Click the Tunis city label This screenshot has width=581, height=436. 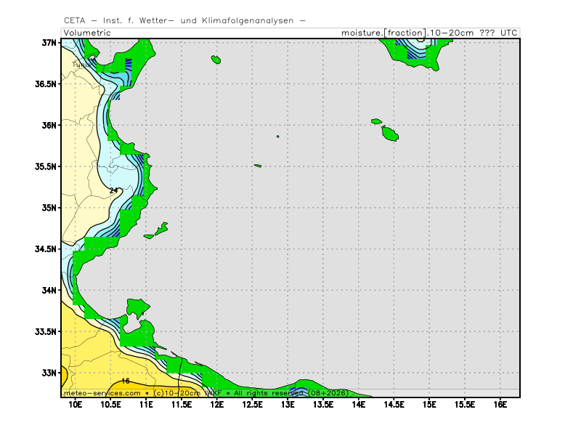point(81,65)
